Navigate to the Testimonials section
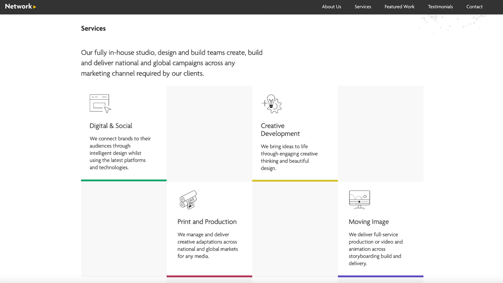Image resolution: width=503 pixels, height=283 pixels. click(x=440, y=7)
